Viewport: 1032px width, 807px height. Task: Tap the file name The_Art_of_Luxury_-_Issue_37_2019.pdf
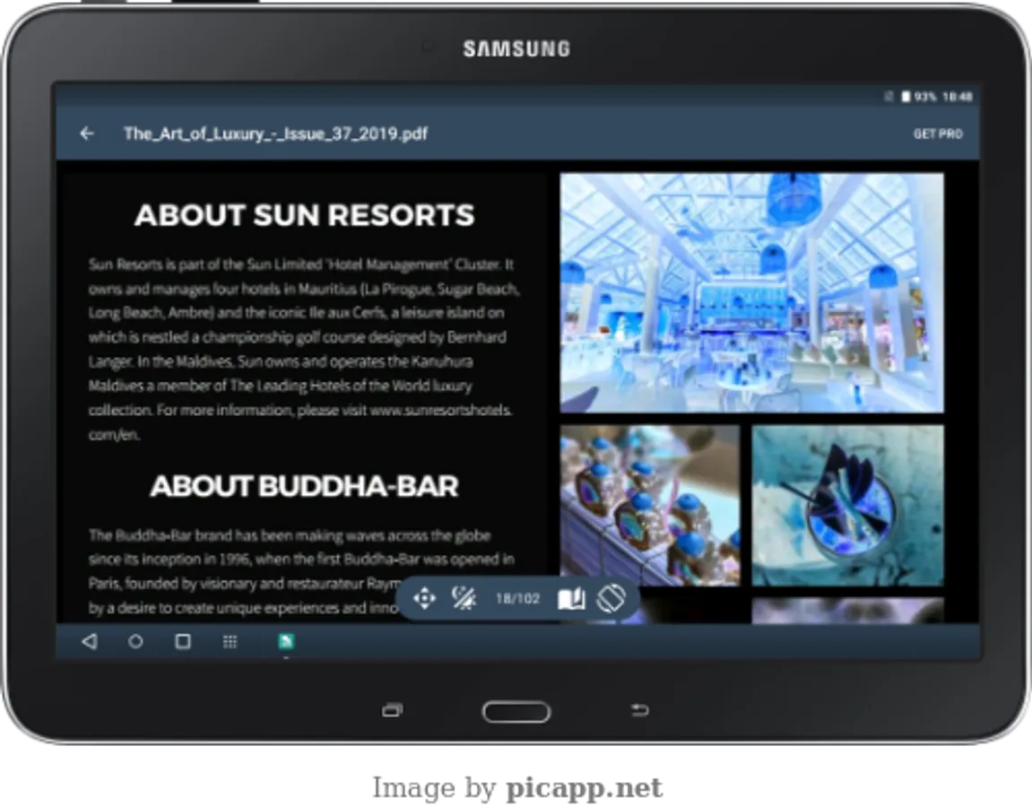coord(275,134)
